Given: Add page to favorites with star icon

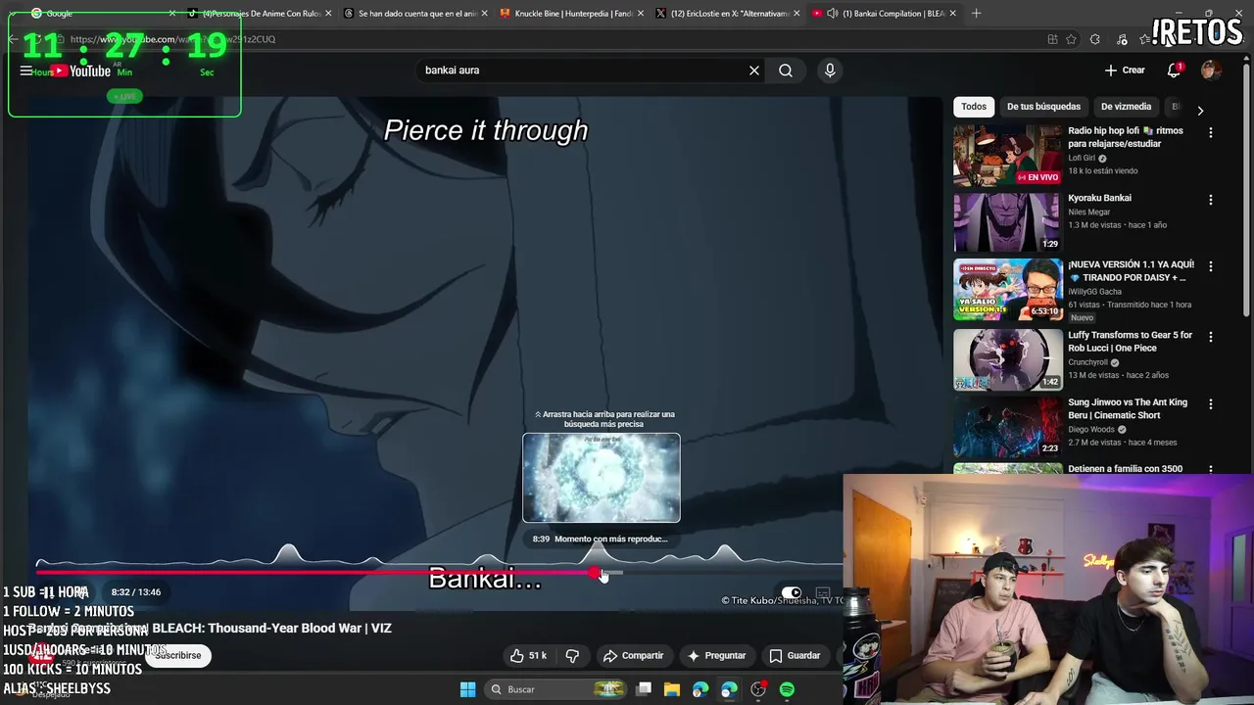Looking at the screenshot, I should 1071,39.
